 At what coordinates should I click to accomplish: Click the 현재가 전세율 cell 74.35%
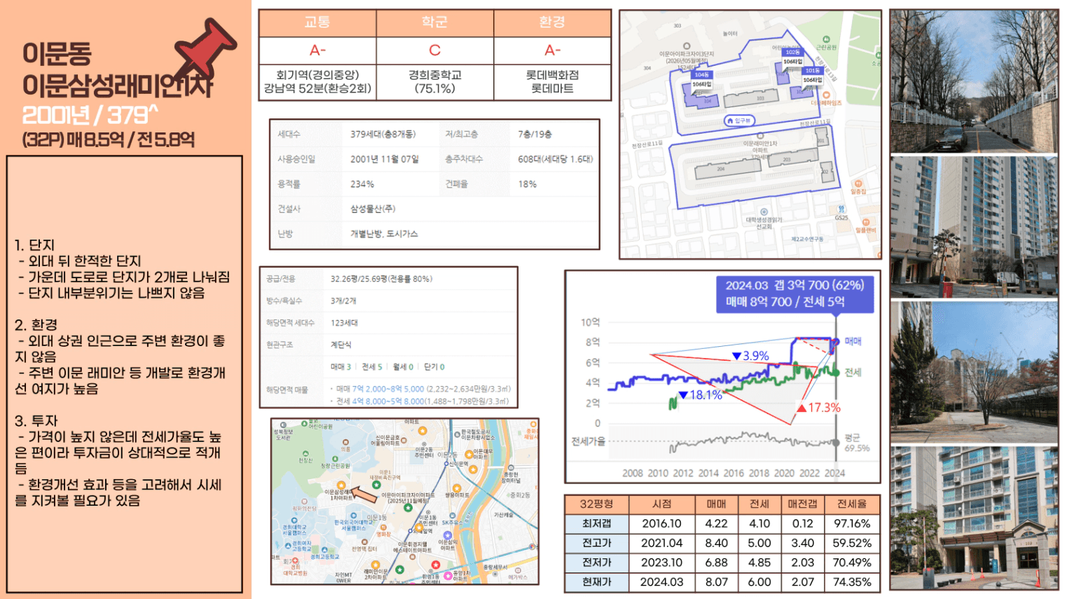(852, 581)
